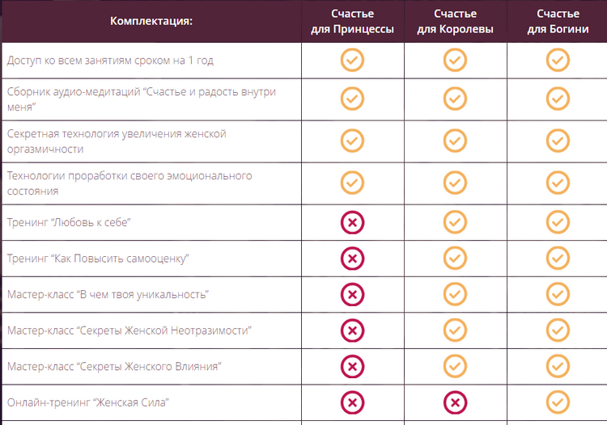Click Queen checkmark for "Любовь к себе"
This screenshot has height=425, width=607.
coord(455,222)
